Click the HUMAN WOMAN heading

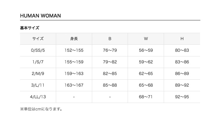click(40, 16)
